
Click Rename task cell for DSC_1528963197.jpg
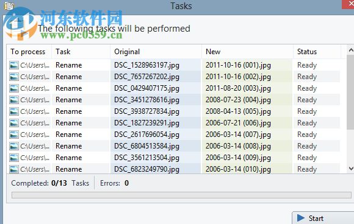(69, 65)
